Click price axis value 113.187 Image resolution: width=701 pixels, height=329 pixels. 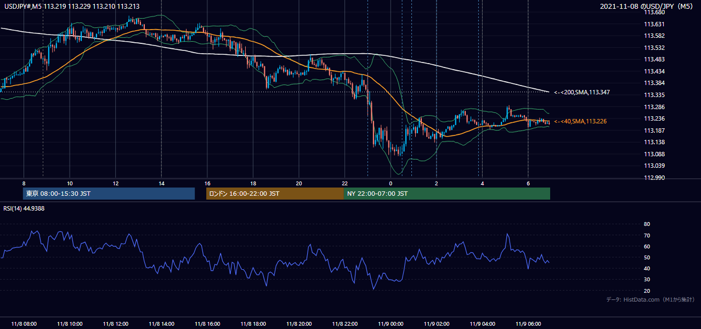pos(654,131)
